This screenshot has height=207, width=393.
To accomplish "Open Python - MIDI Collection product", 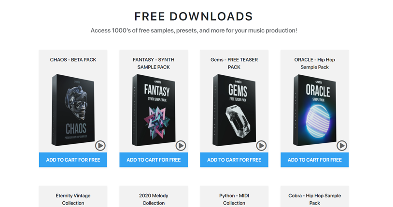I will click(234, 199).
